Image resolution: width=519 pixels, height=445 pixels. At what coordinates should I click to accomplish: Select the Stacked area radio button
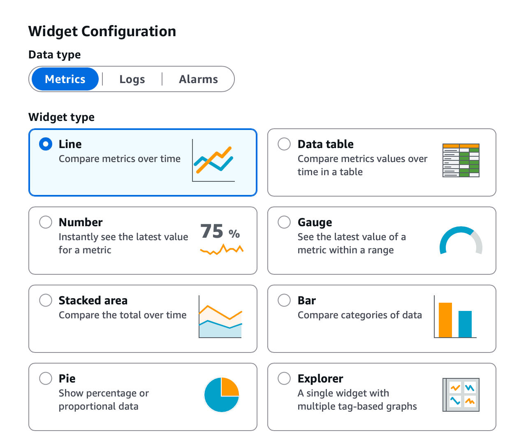45,300
